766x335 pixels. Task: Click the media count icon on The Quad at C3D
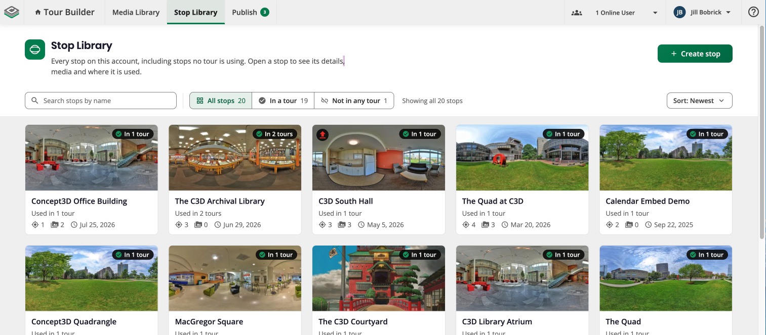click(x=486, y=225)
